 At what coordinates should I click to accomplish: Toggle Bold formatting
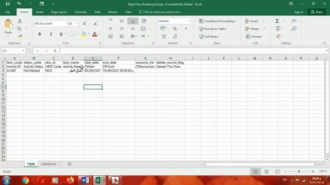pyautogui.click(x=39, y=34)
